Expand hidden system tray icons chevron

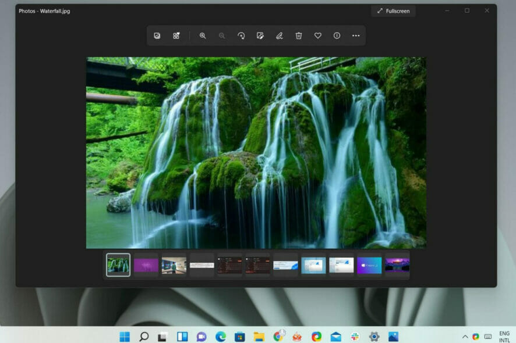tap(465, 337)
